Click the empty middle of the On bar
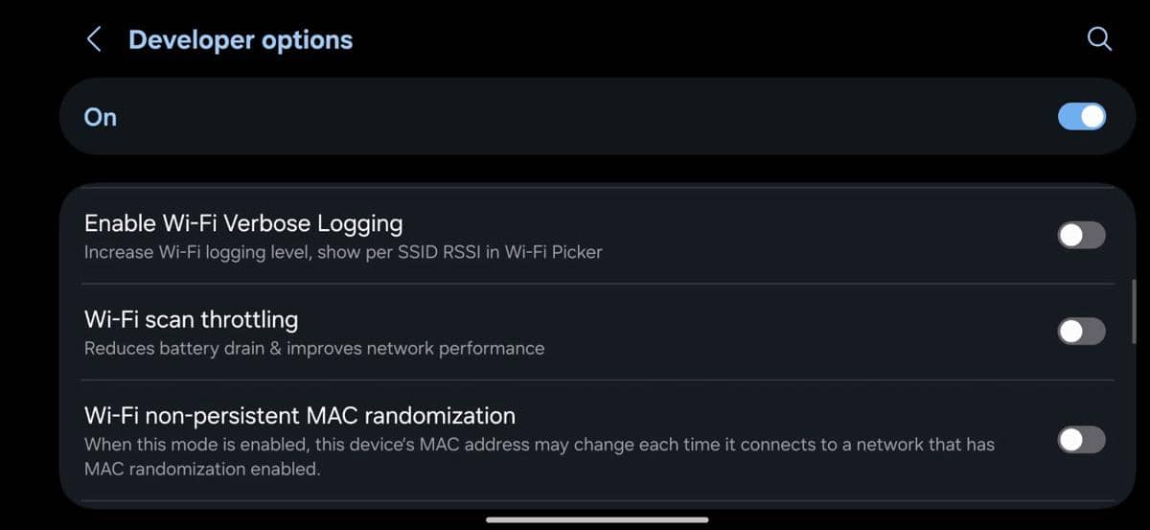 point(575,117)
